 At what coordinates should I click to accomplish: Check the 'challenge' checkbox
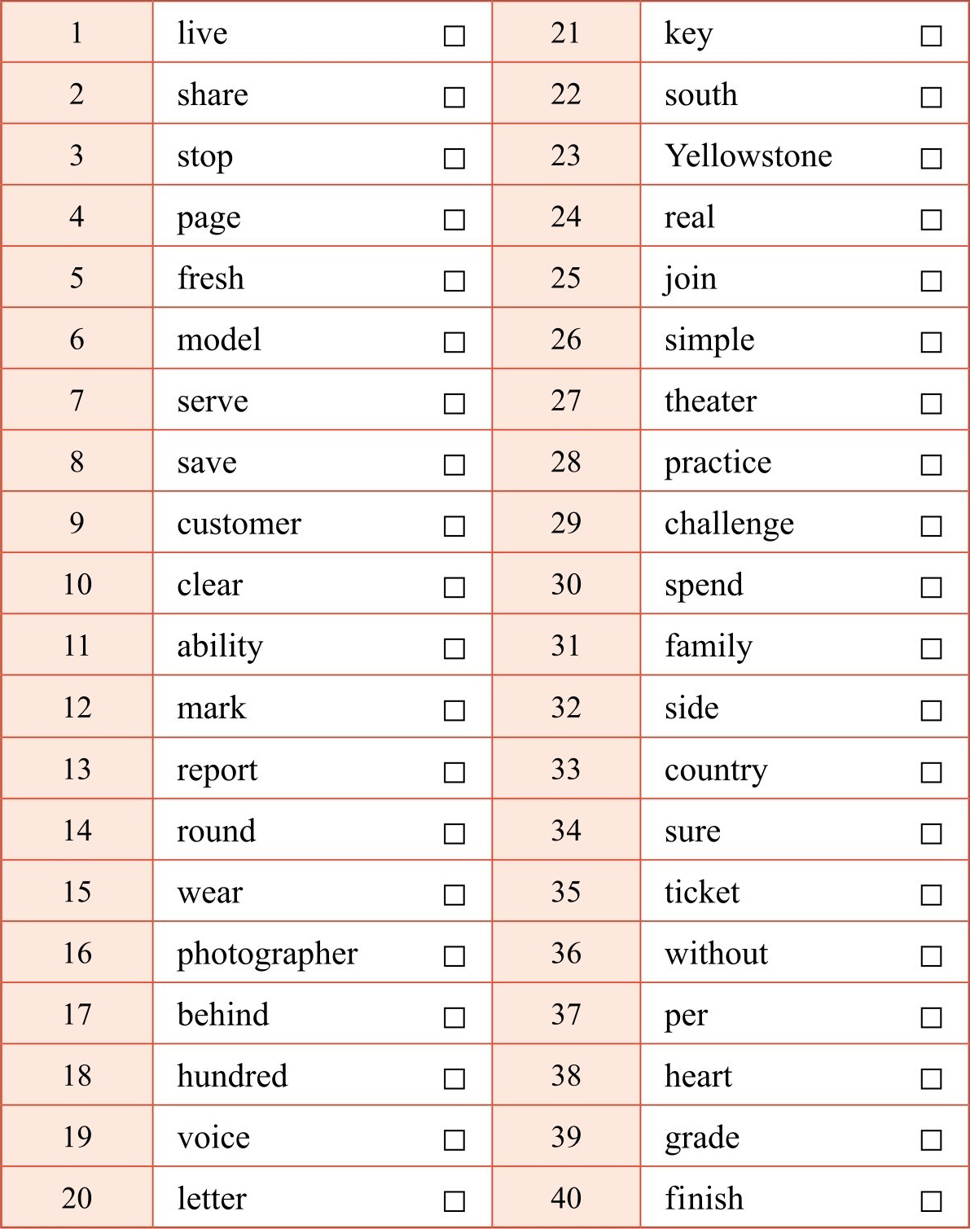931,526
